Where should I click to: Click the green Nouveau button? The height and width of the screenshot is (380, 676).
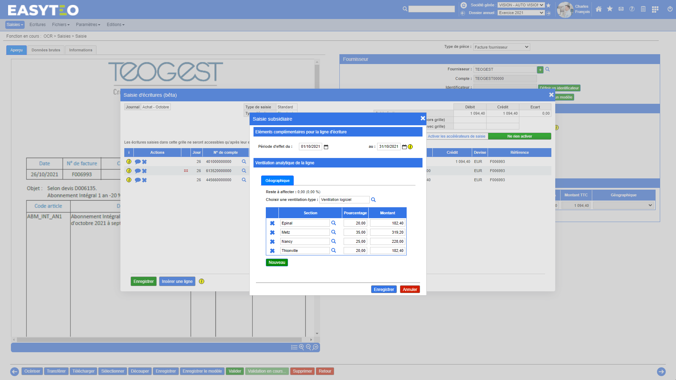pos(277,262)
